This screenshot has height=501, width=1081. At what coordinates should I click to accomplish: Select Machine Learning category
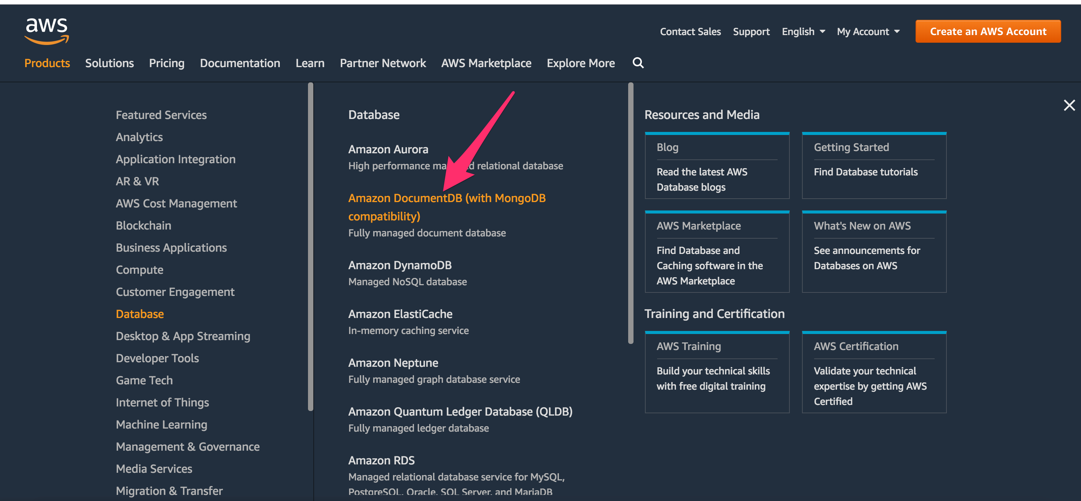[x=162, y=425]
